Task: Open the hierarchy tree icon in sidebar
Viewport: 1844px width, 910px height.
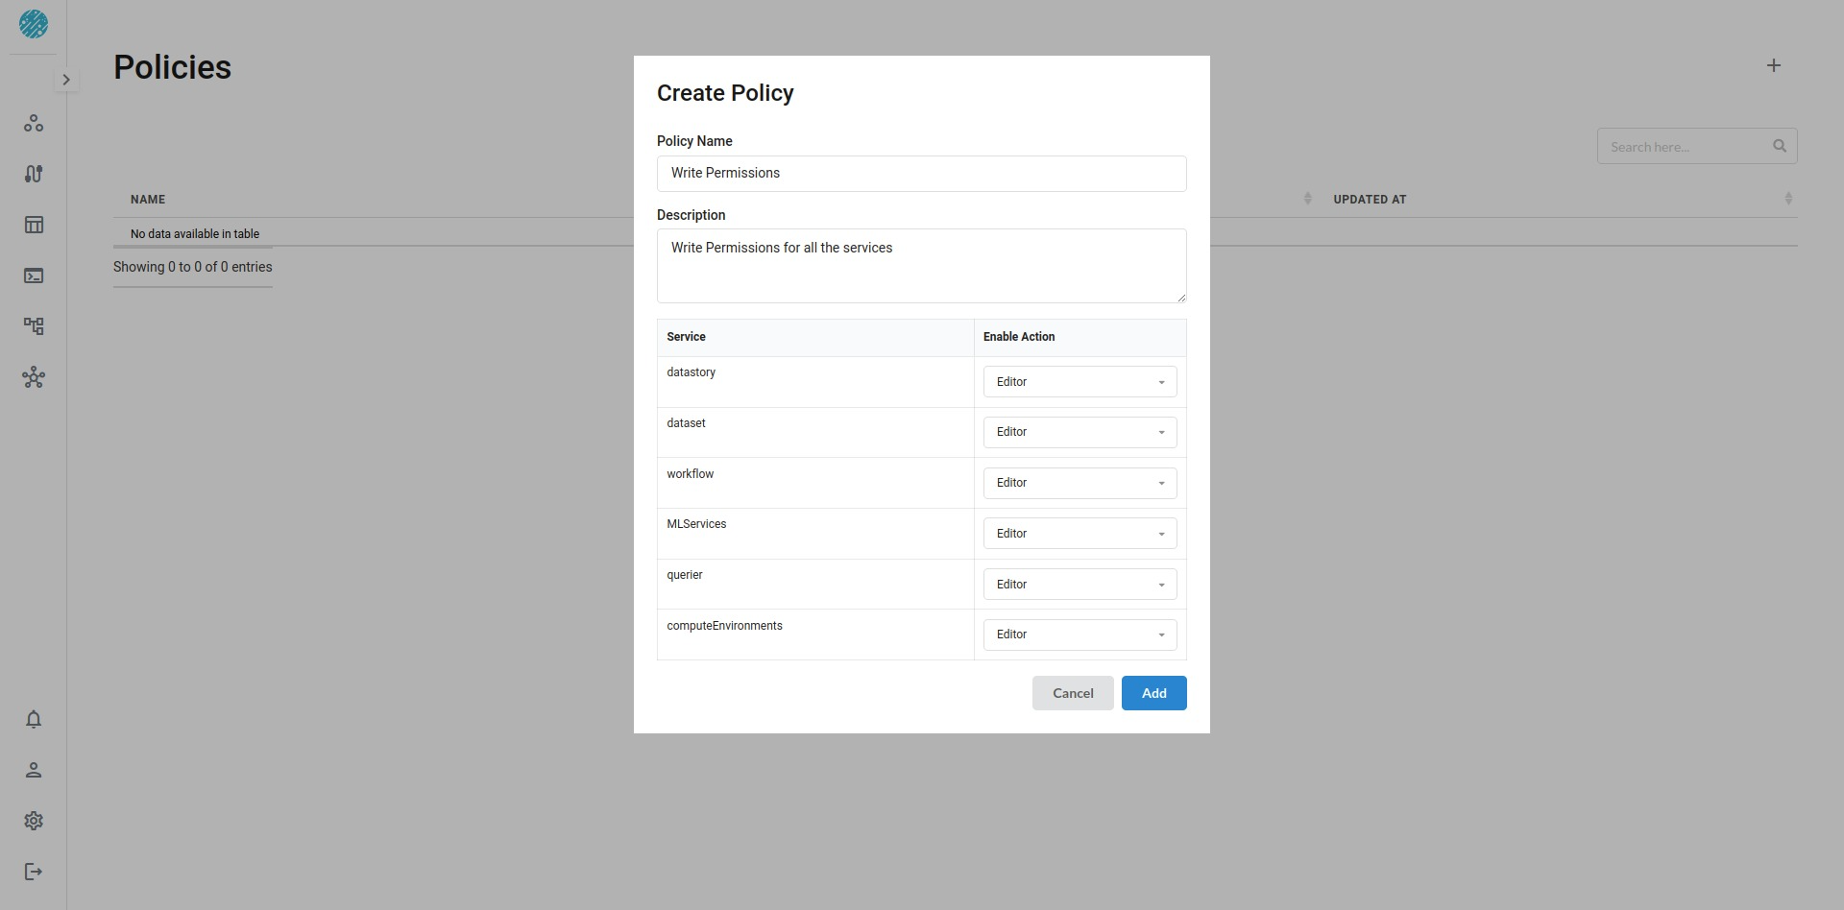Action: point(34,326)
